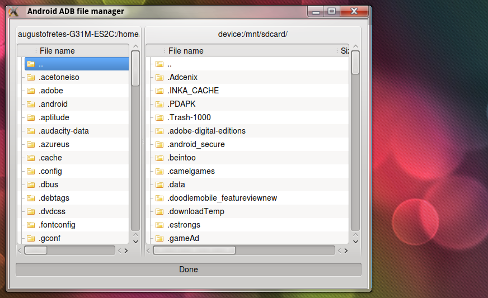Click the device pane vertical scrollbar thumb
Screen dimensions: 488x298
tap(355, 63)
